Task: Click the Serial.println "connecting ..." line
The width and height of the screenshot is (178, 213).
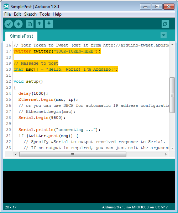Action: pyautogui.click(x=59, y=130)
